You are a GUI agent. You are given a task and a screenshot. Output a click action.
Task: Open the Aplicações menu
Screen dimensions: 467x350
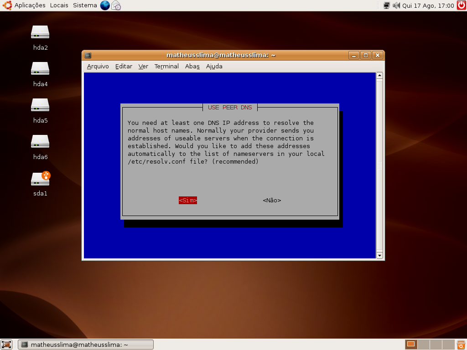click(30, 5)
